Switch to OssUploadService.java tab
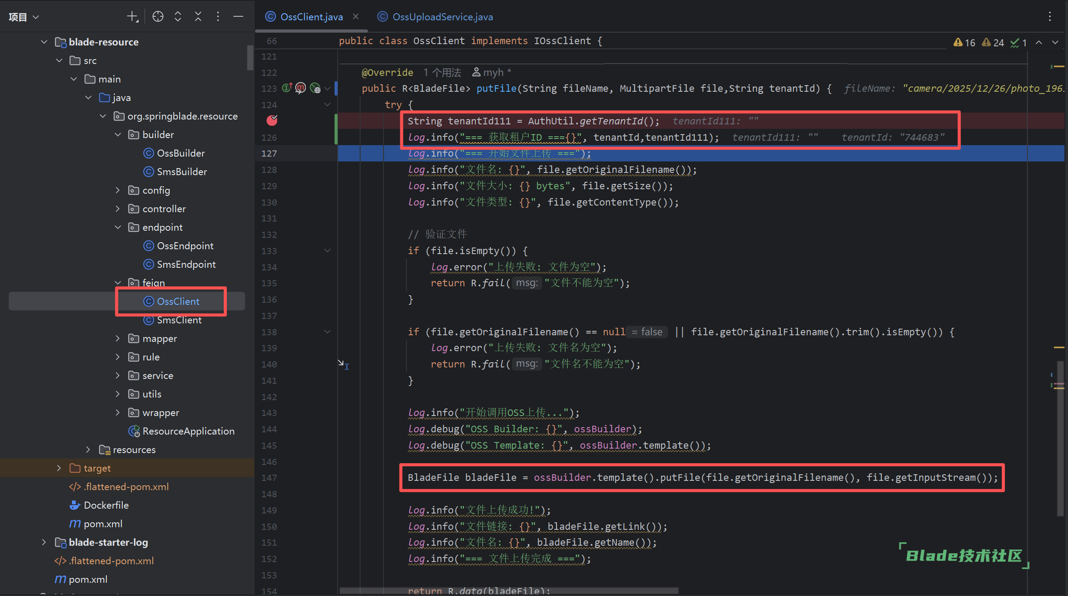The width and height of the screenshot is (1068, 596). point(442,17)
